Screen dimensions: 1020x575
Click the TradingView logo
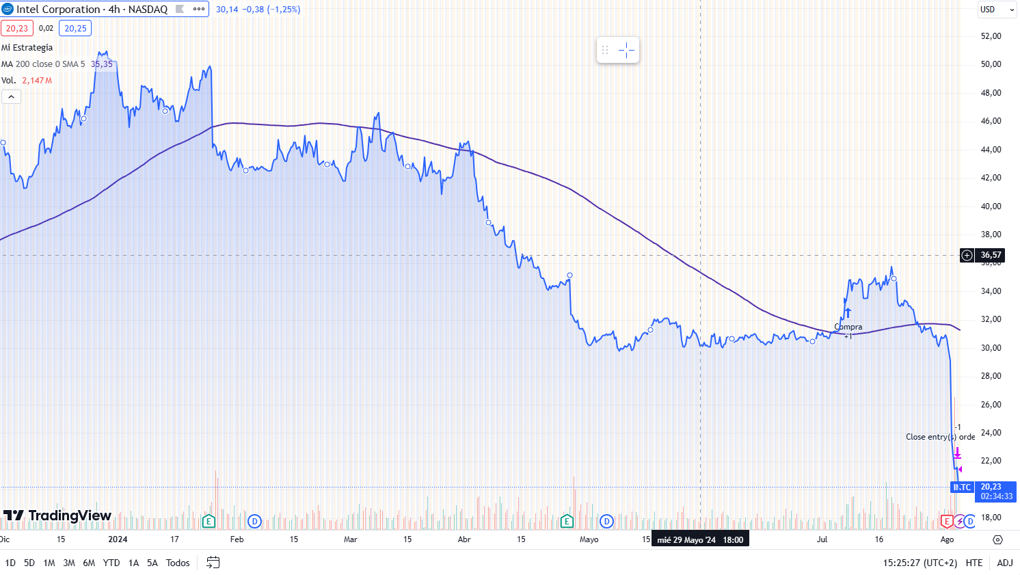(57, 516)
